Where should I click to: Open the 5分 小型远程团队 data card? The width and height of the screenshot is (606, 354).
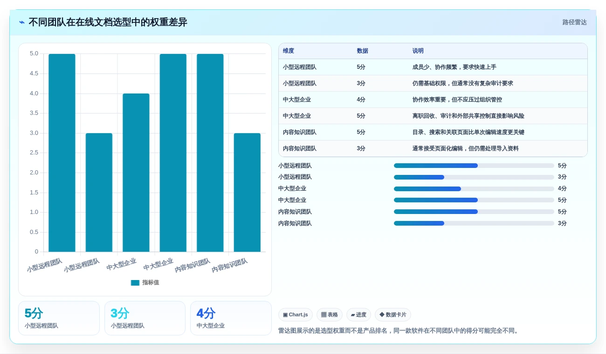(59, 318)
